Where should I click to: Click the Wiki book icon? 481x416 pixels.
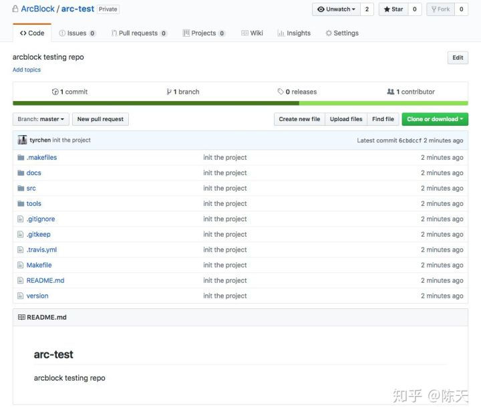(245, 33)
